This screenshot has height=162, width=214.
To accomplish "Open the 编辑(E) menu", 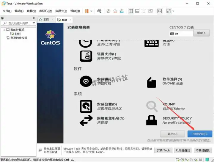I will point(19,11).
